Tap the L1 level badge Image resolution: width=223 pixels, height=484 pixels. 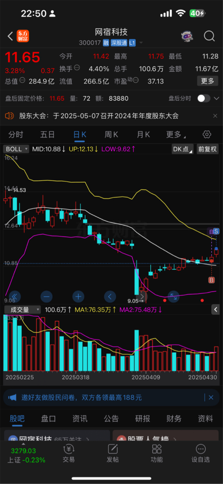coord(132,43)
